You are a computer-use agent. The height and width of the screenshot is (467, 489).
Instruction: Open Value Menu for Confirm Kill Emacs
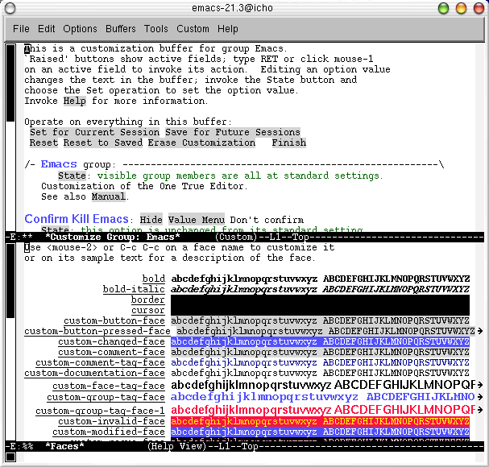[x=196, y=220]
